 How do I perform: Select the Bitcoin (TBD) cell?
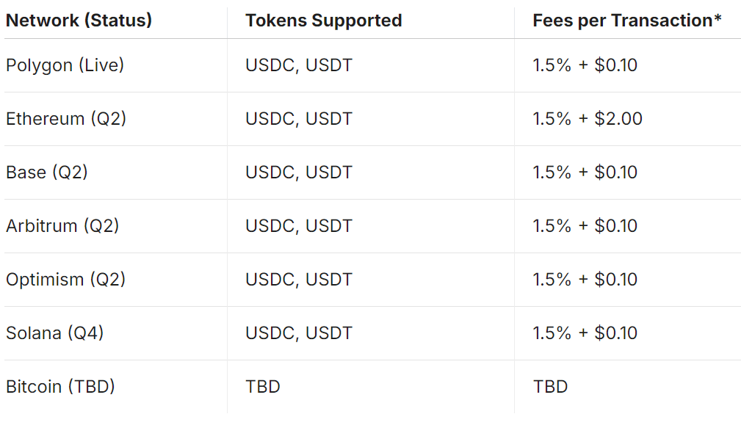click(60, 387)
